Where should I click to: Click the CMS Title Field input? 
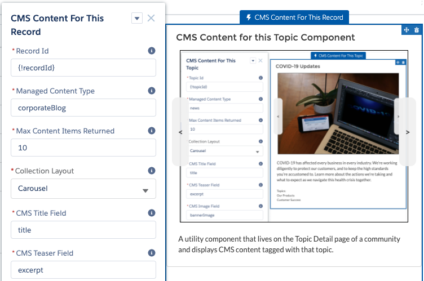(83, 230)
